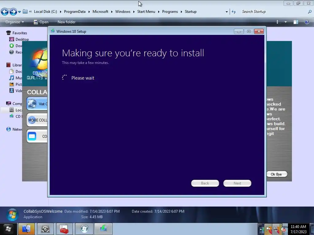Click the Music library note icon
This screenshot has height=235, width=314.
(x=12, y=78)
